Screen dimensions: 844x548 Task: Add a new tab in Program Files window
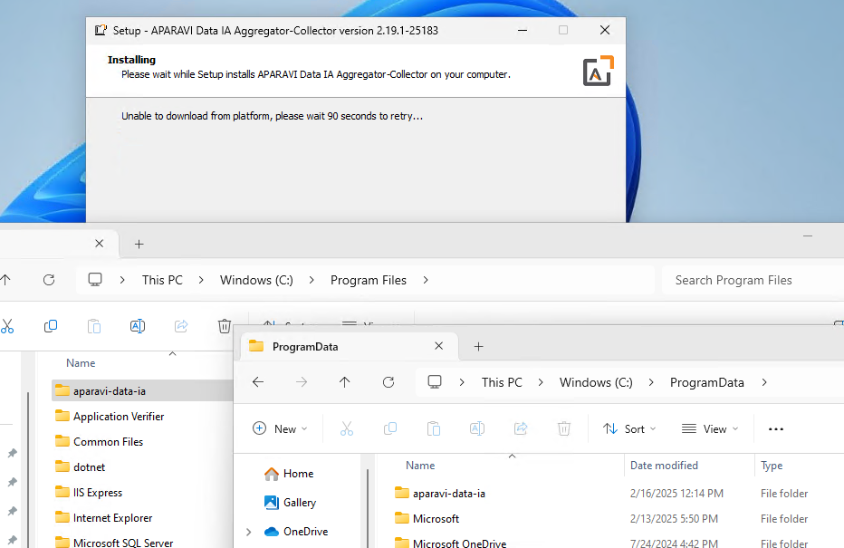point(139,245)
